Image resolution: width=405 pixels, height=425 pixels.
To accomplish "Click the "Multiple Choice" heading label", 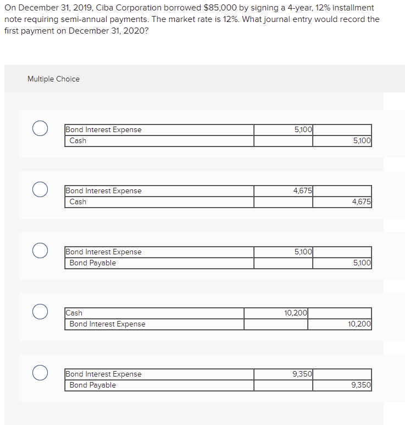I will [53, 79].
